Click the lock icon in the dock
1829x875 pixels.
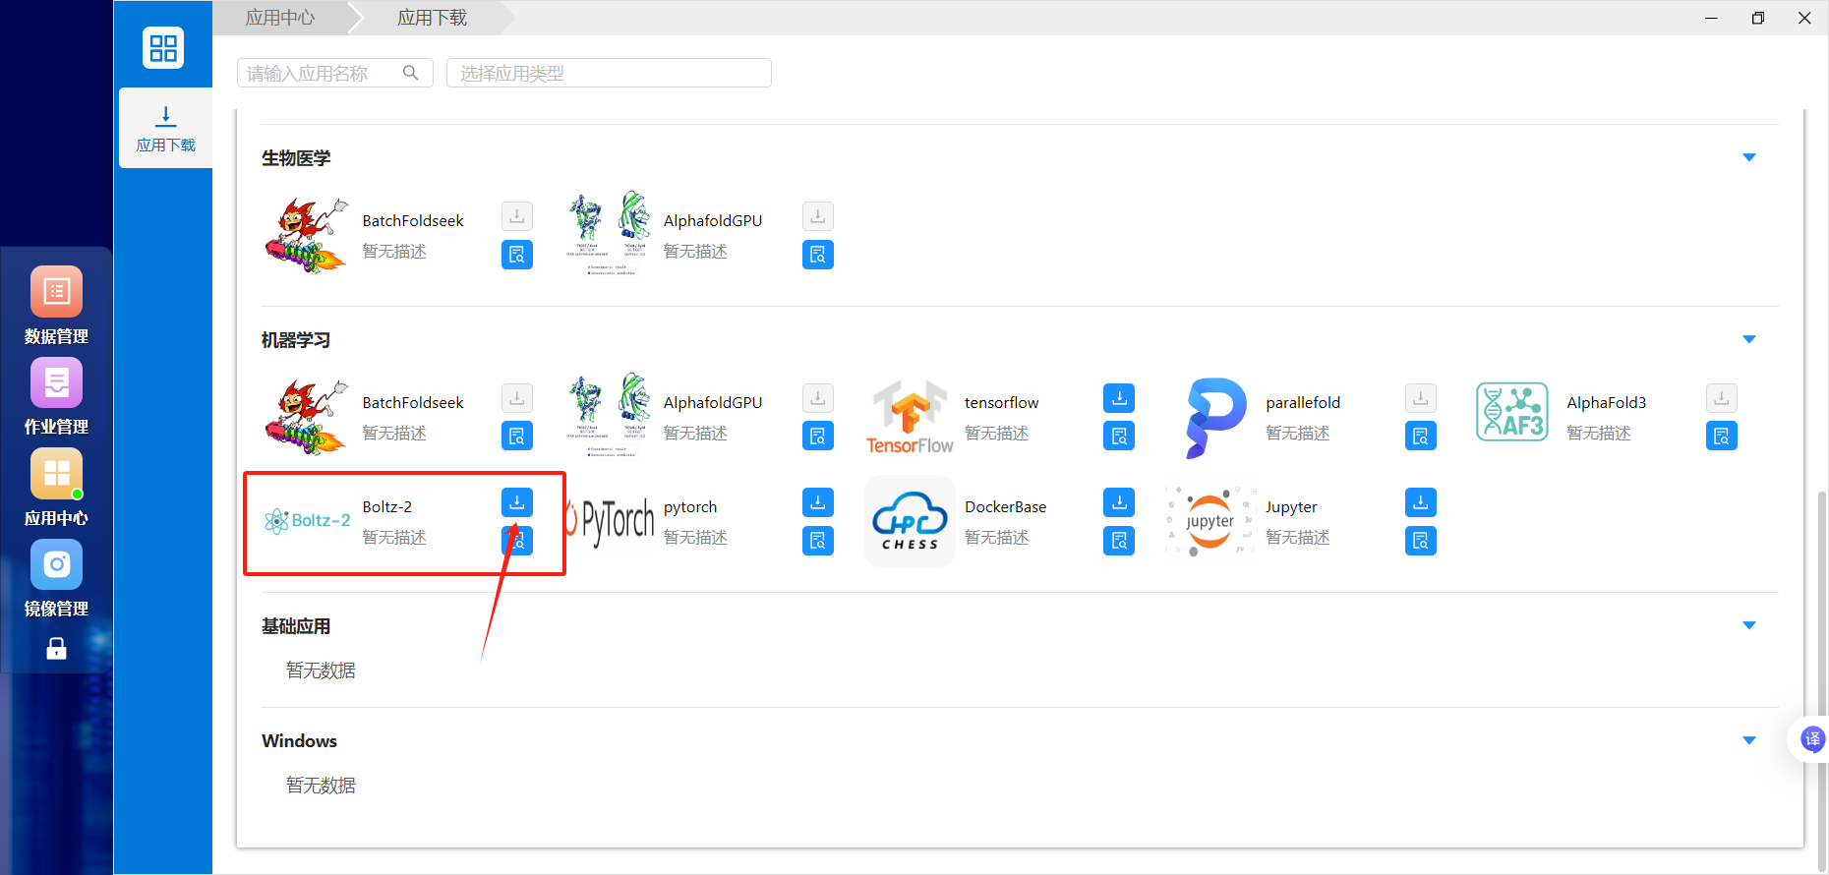point(56,648)
